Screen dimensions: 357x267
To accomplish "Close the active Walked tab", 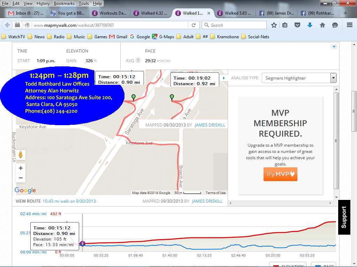I will [x=208, y=14].
